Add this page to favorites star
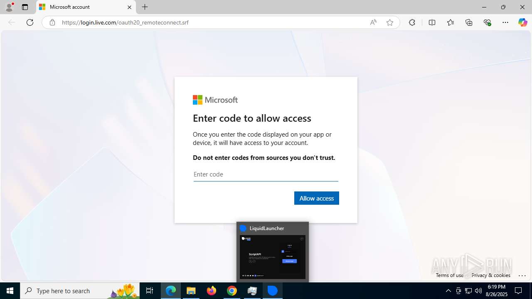The width and height of the screenshot is (532, 299). coord(389,22)
